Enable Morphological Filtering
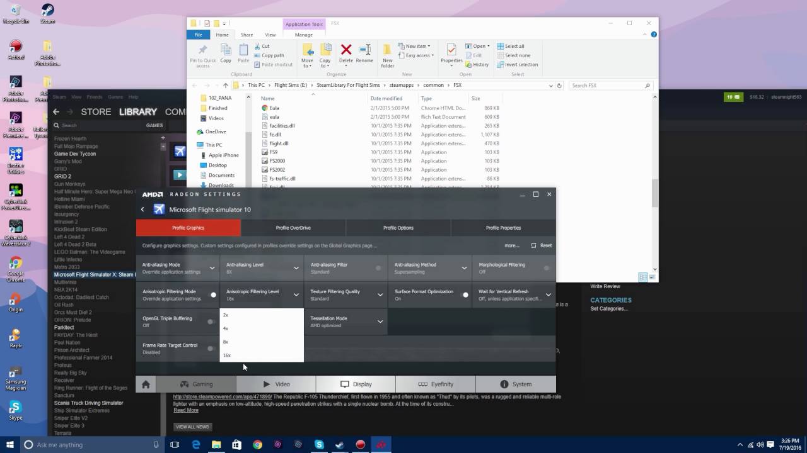The width and height of the screenshot is (807, 453). coord(547,268)
